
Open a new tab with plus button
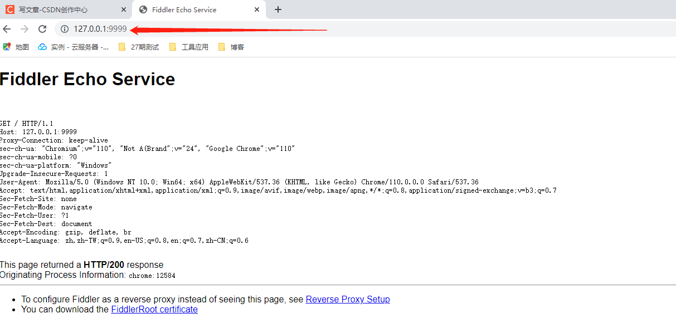[278, 9]
